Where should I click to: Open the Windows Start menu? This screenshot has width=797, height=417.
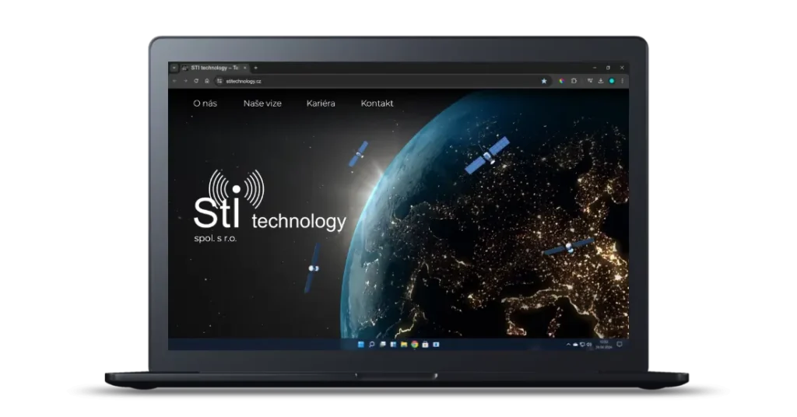pyautogui.click(x=361, y=345)
